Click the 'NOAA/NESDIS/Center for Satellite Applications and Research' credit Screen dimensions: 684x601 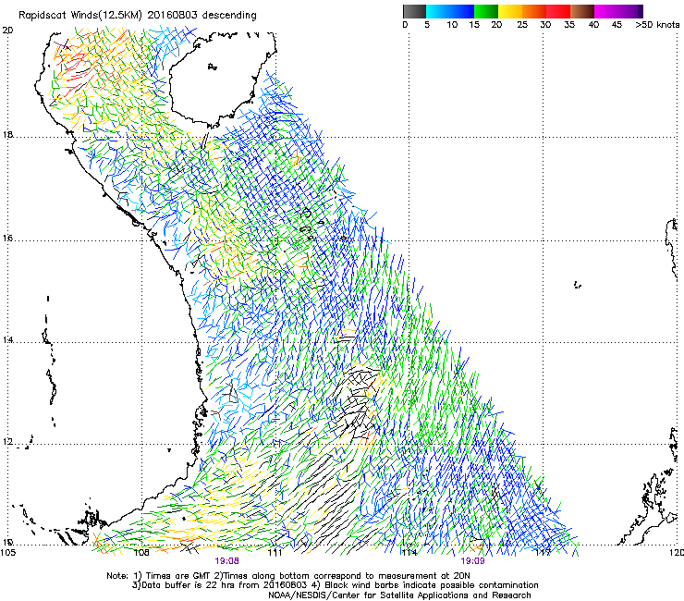[x=399, y=595]
